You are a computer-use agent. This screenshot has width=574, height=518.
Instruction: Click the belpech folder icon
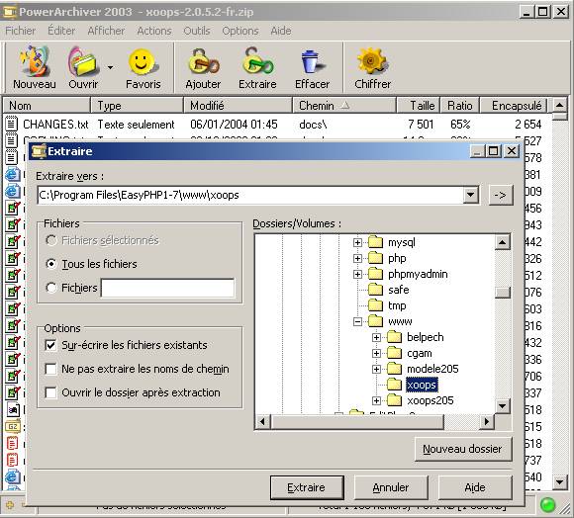pyautogui.click(x=394, y=337)
